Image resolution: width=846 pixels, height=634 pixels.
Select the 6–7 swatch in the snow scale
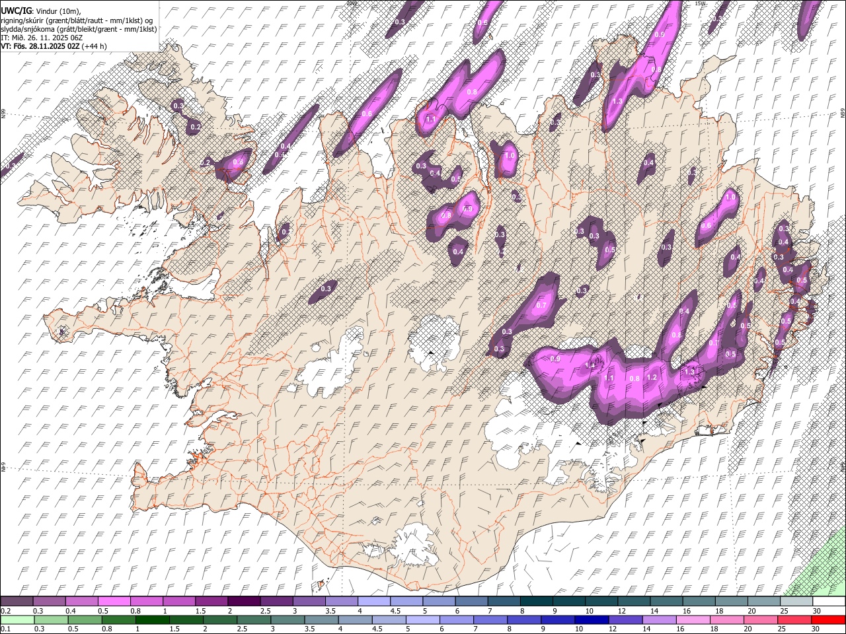click(x=471, y=601)
